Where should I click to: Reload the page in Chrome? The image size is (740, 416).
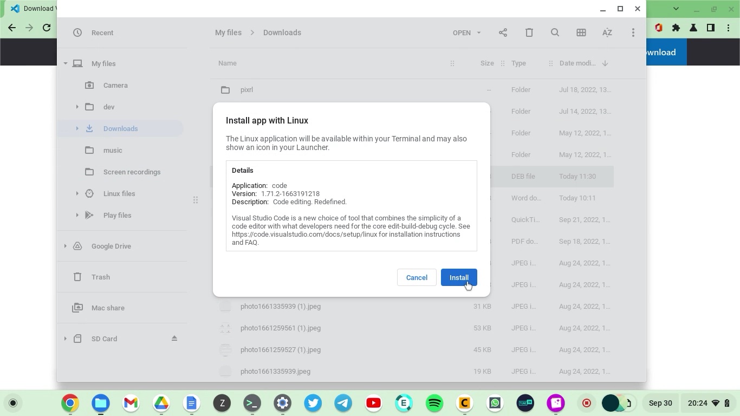(x=47, y=28)
